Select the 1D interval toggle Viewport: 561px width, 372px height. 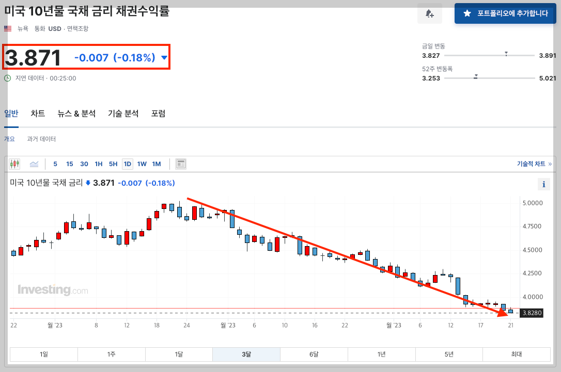tap(128, 164)
